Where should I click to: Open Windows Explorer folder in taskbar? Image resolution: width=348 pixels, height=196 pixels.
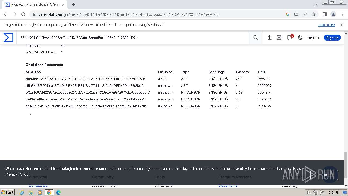(x=31, y=192)
